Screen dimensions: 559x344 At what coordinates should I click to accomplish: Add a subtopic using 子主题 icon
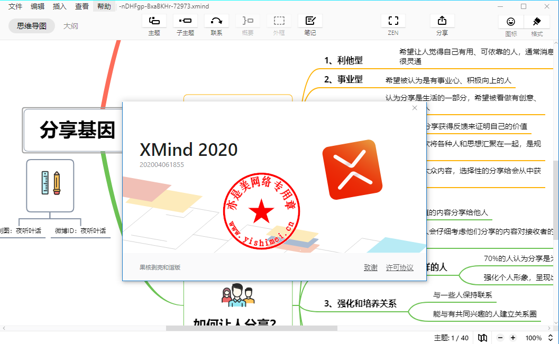point(186,21)
